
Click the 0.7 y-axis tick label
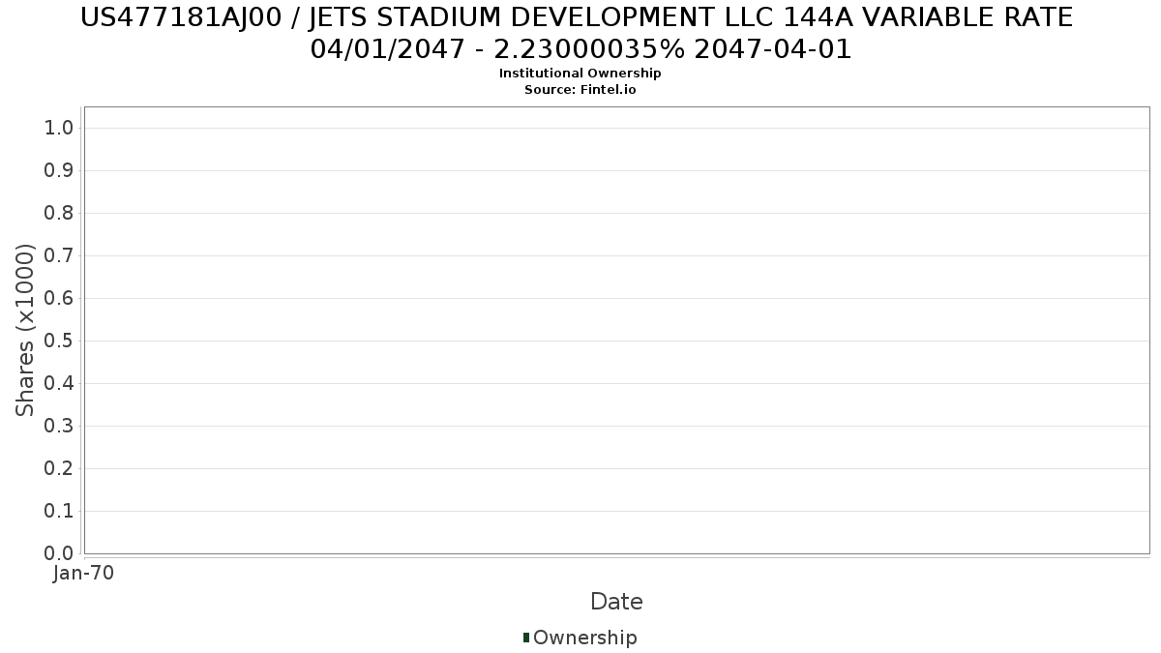59,255
